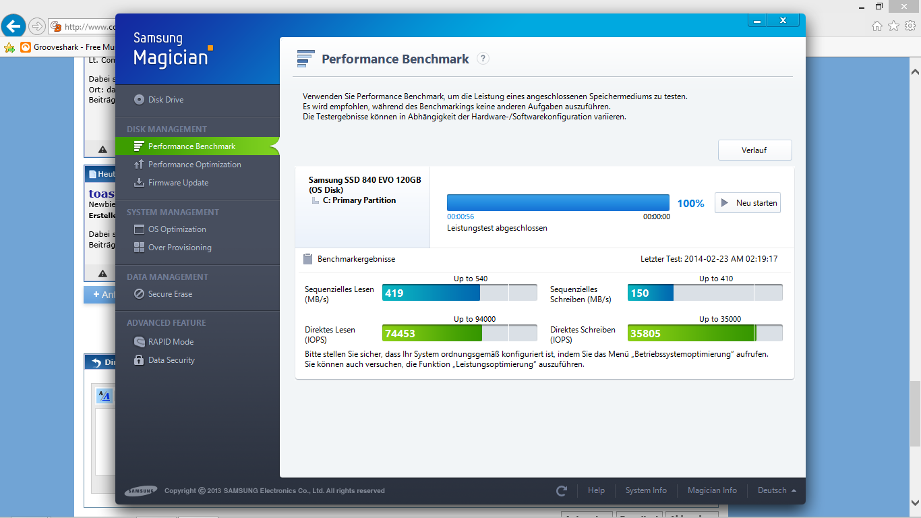Open Magician Info in the footer
921x518 pixels.
coord(712,490)
